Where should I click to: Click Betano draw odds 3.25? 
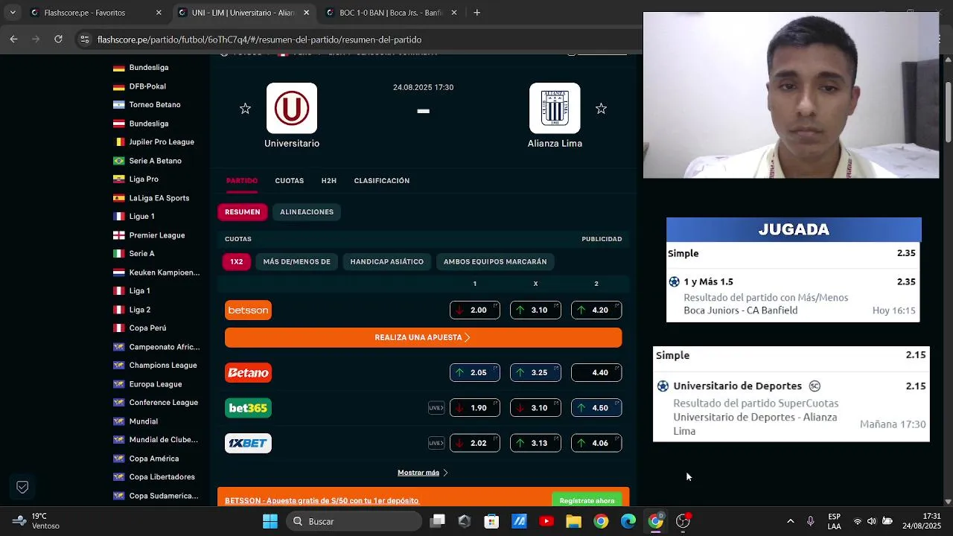535,372
